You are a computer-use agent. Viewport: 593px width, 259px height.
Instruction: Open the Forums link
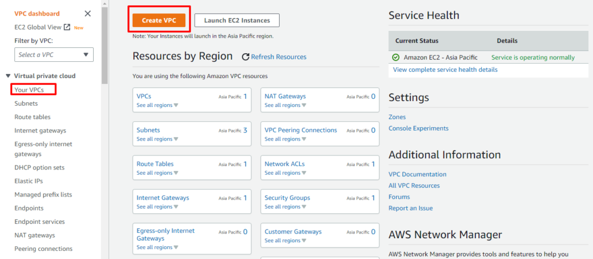point(400,197)
